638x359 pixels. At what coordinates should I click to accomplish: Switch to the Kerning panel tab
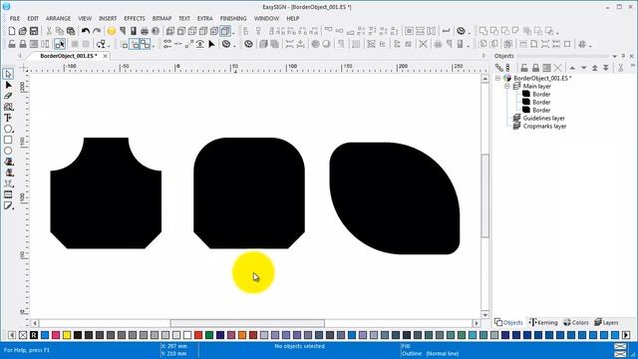[544, 322]
